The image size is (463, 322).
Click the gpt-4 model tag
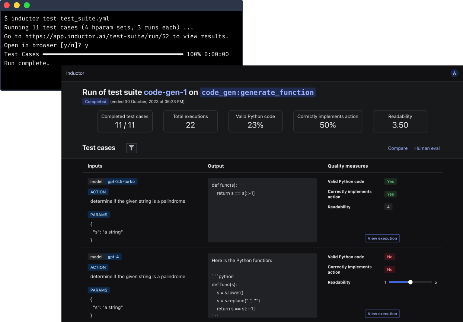pos(113,257)
